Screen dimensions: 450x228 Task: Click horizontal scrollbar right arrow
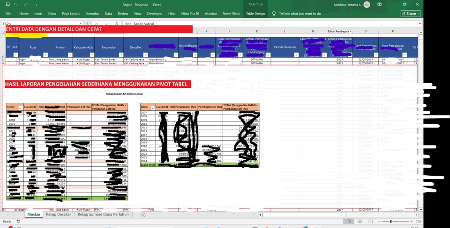[416, 214]
